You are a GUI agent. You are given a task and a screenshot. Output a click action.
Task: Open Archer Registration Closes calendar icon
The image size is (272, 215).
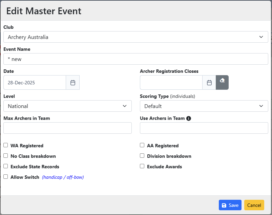209,83
